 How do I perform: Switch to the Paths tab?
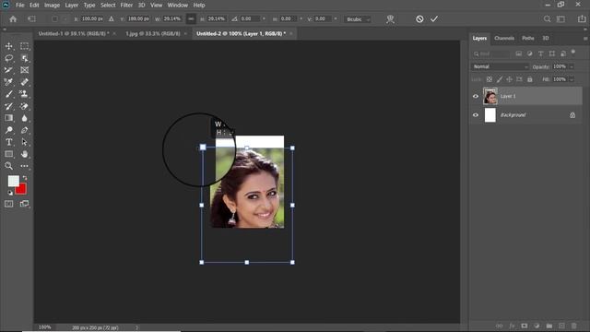[528, 39]
